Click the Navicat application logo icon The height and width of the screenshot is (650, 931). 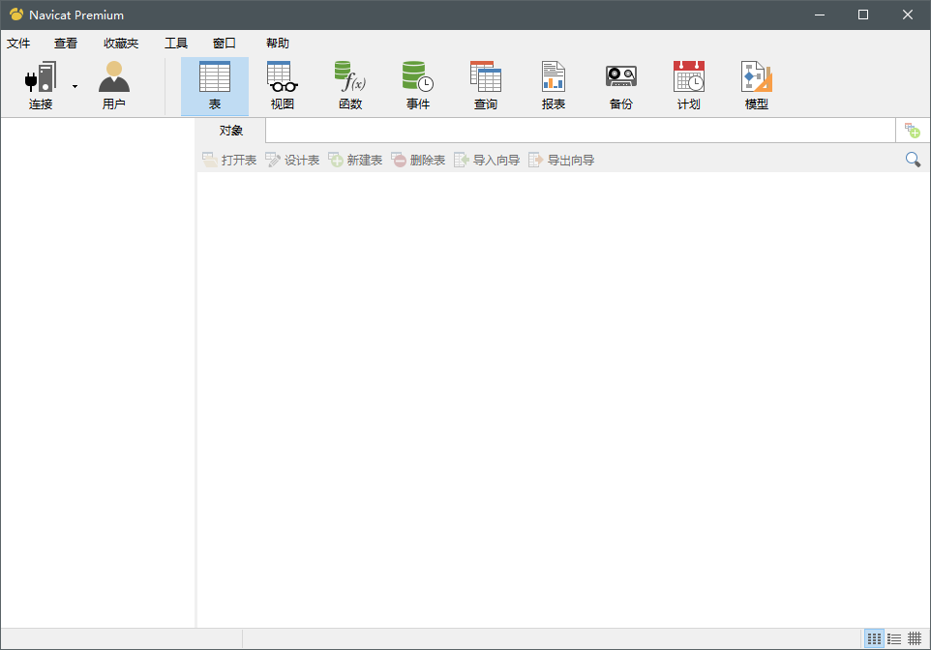(x=16, y=15)
